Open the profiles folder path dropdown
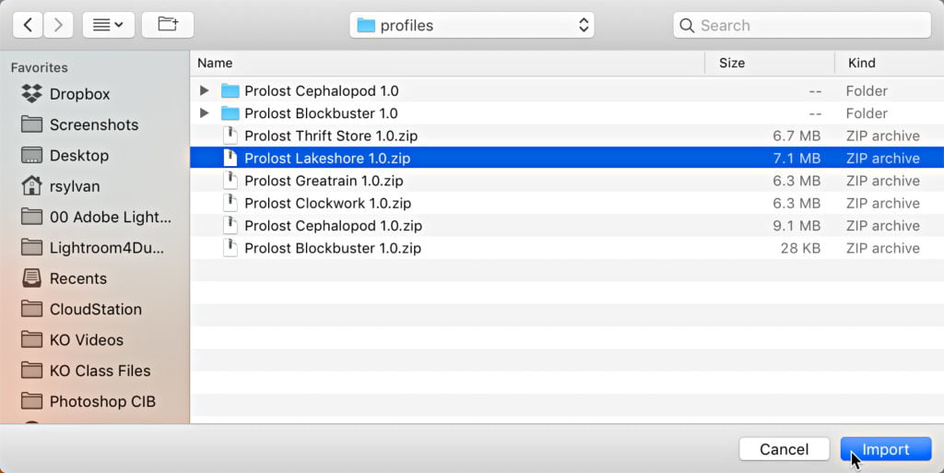 (x=471, y=25)
